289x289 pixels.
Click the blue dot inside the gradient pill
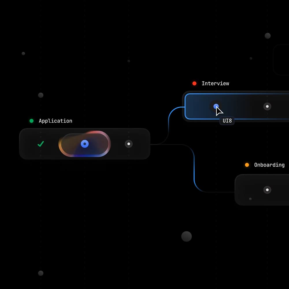tap(85, 144)
